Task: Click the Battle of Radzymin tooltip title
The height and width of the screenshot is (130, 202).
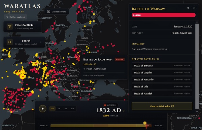Action: pos(98,60)
